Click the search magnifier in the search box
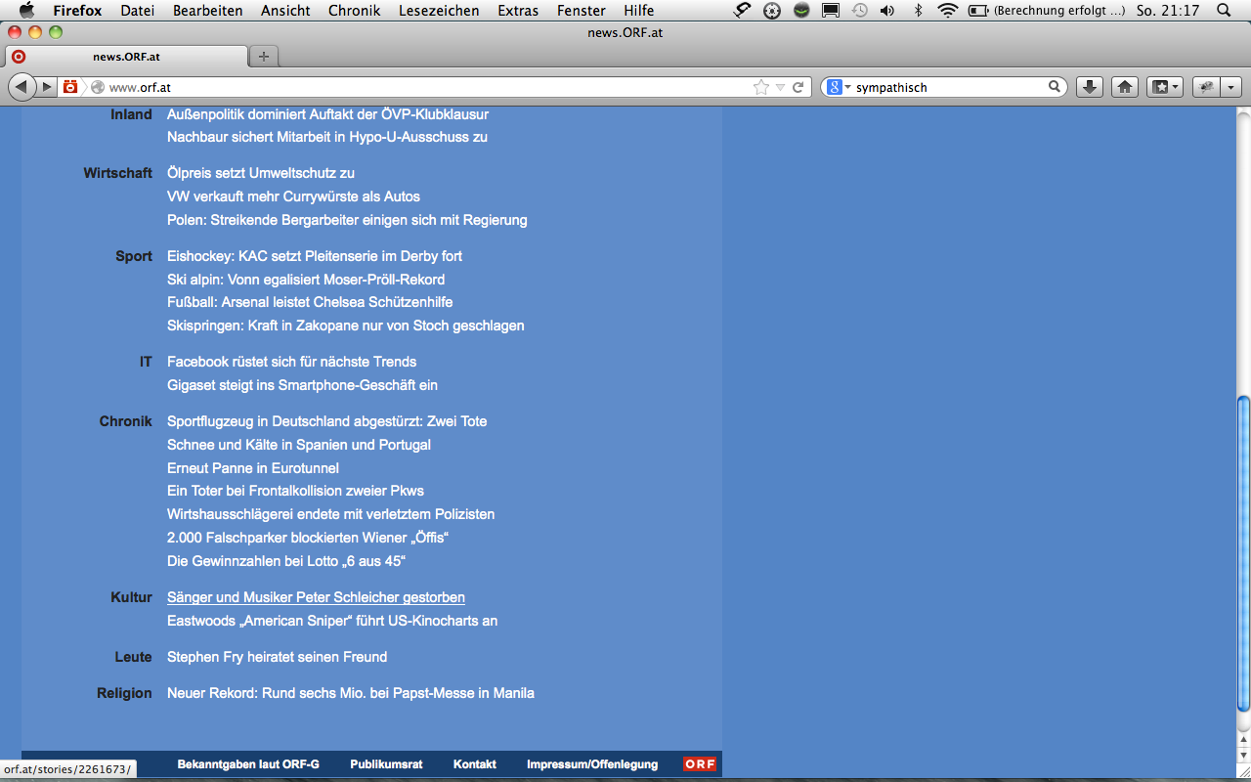This screenshot has height=782, width=1251. [x=1055, y=87]
